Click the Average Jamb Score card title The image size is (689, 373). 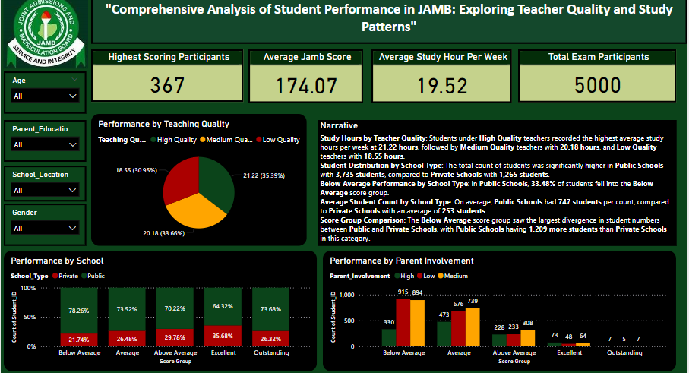pyautogui.click(x=307, y=57)
